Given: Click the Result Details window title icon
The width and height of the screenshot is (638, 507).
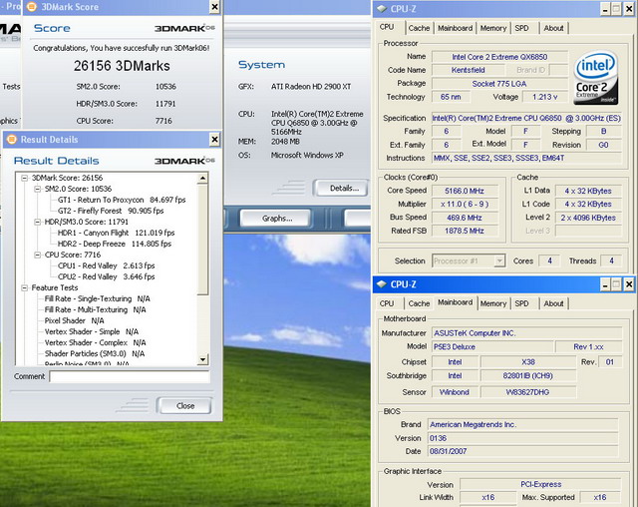Looking at the screenshot, I should 11,139.
